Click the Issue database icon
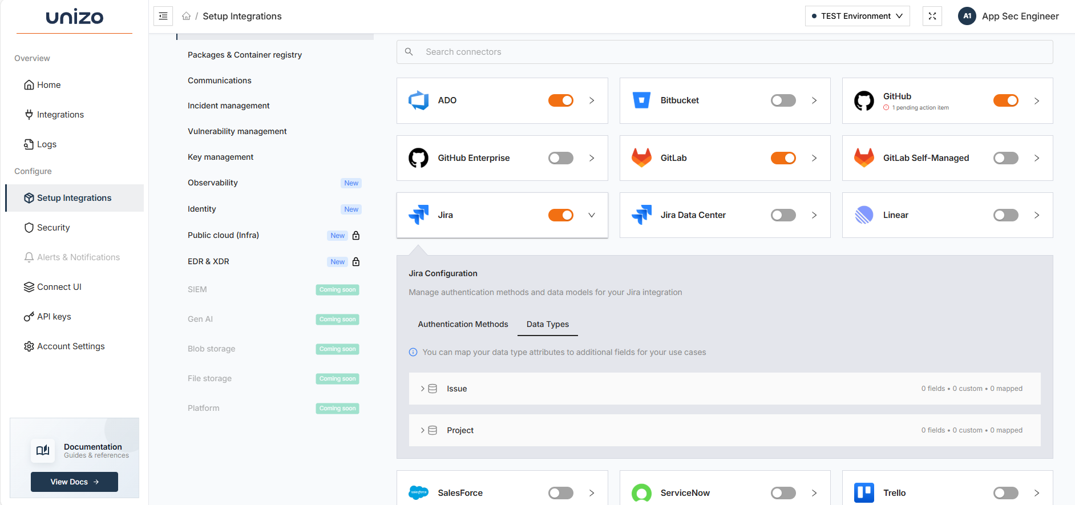 (x=433, y=389)
